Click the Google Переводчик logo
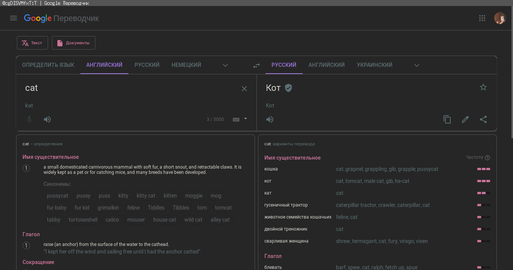513x270 pixels. (x=61, y=18)
